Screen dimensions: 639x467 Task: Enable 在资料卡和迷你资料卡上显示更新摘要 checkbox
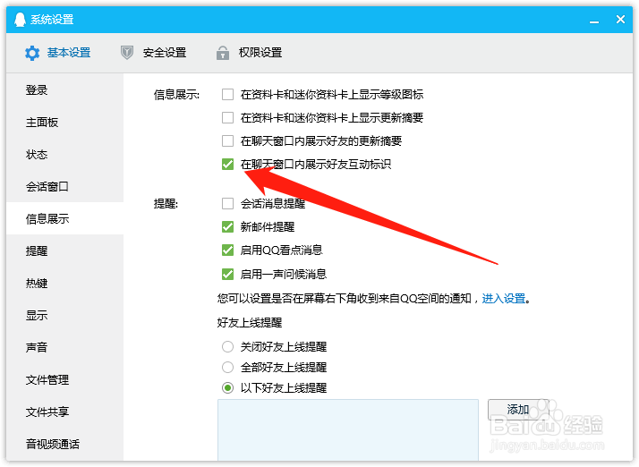228,118
